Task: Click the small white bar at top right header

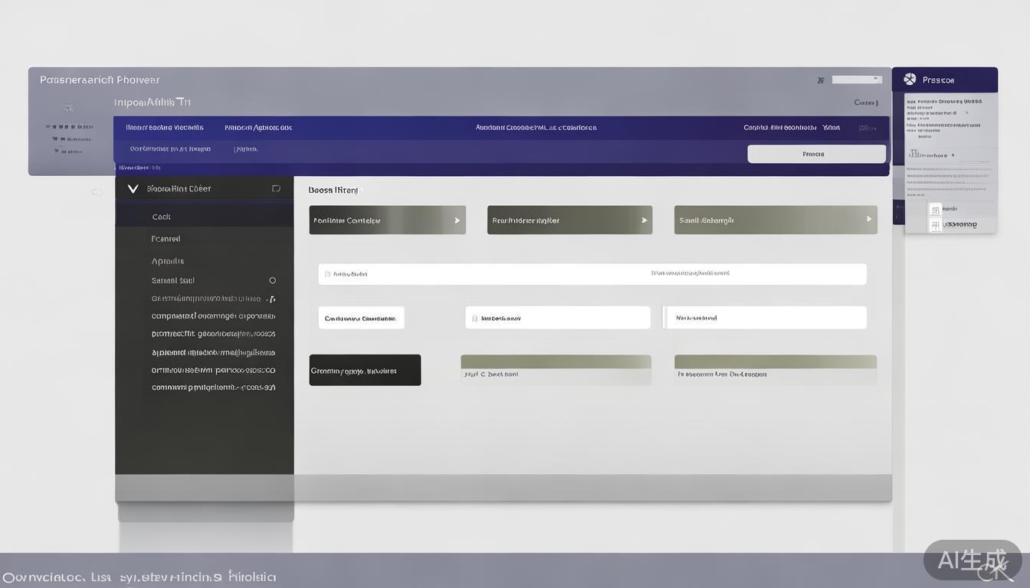Action: 856,80
